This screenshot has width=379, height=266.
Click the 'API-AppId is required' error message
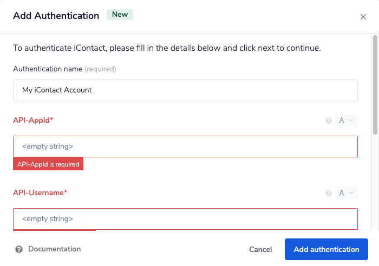click(48, 164)
